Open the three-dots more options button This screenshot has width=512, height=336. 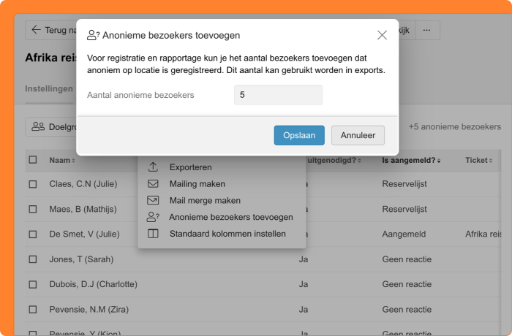426,30
